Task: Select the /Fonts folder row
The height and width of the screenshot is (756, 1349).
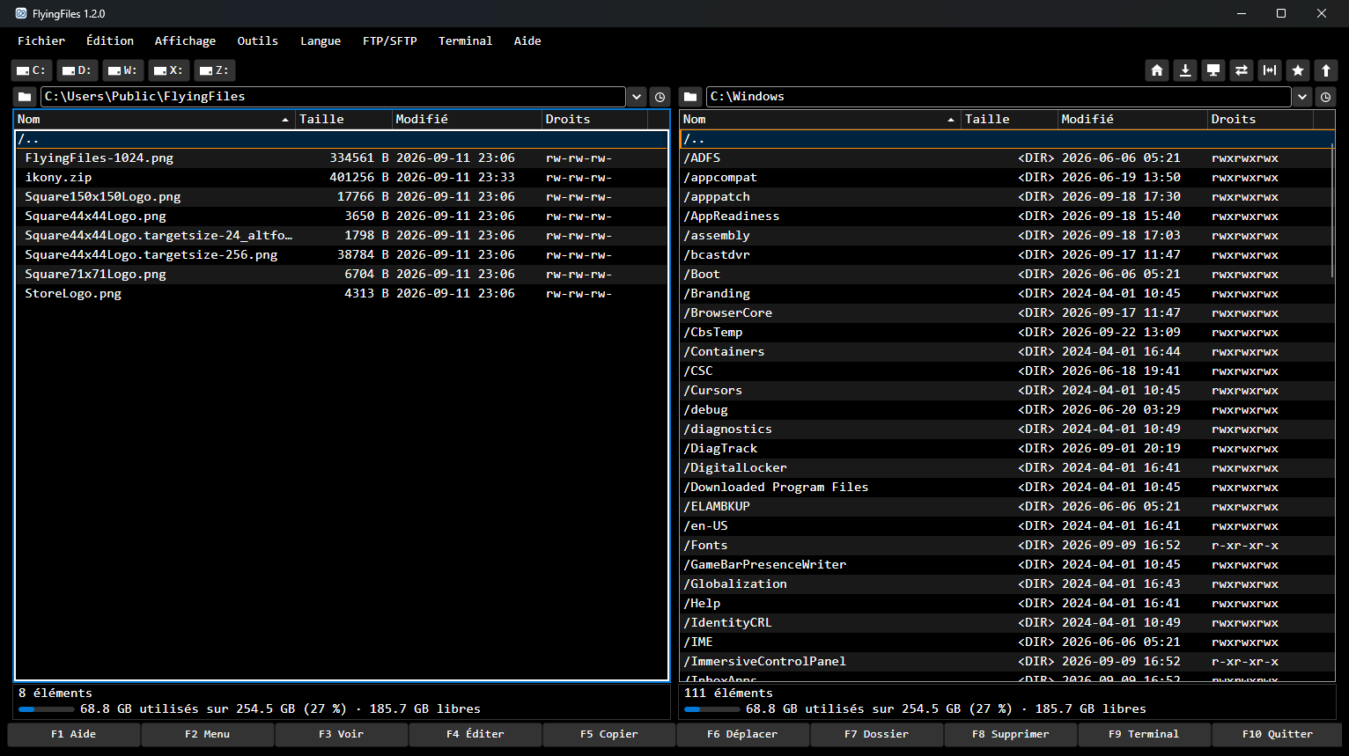Action: [x=1007, y=546]
